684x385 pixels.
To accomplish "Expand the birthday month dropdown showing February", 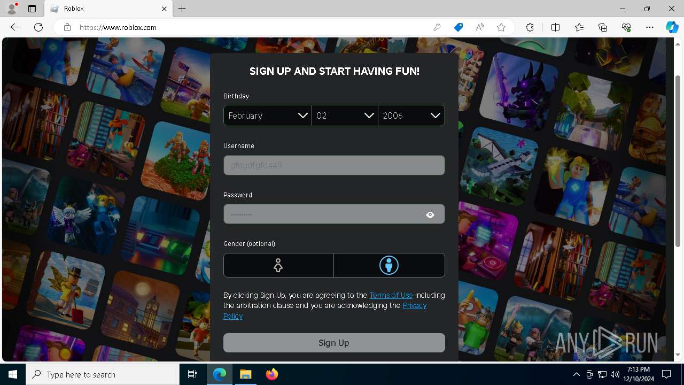I will coord(268,115).
